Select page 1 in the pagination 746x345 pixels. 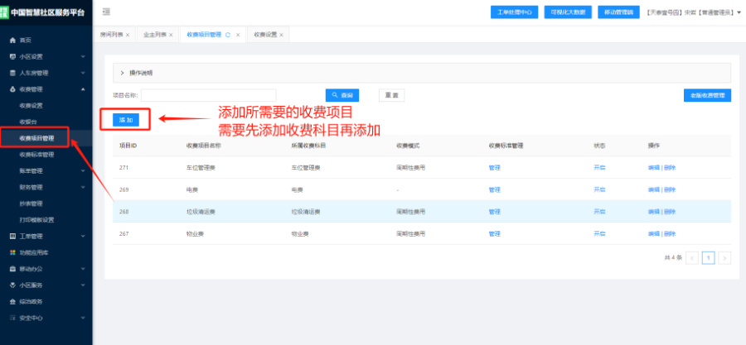[709, 258]
